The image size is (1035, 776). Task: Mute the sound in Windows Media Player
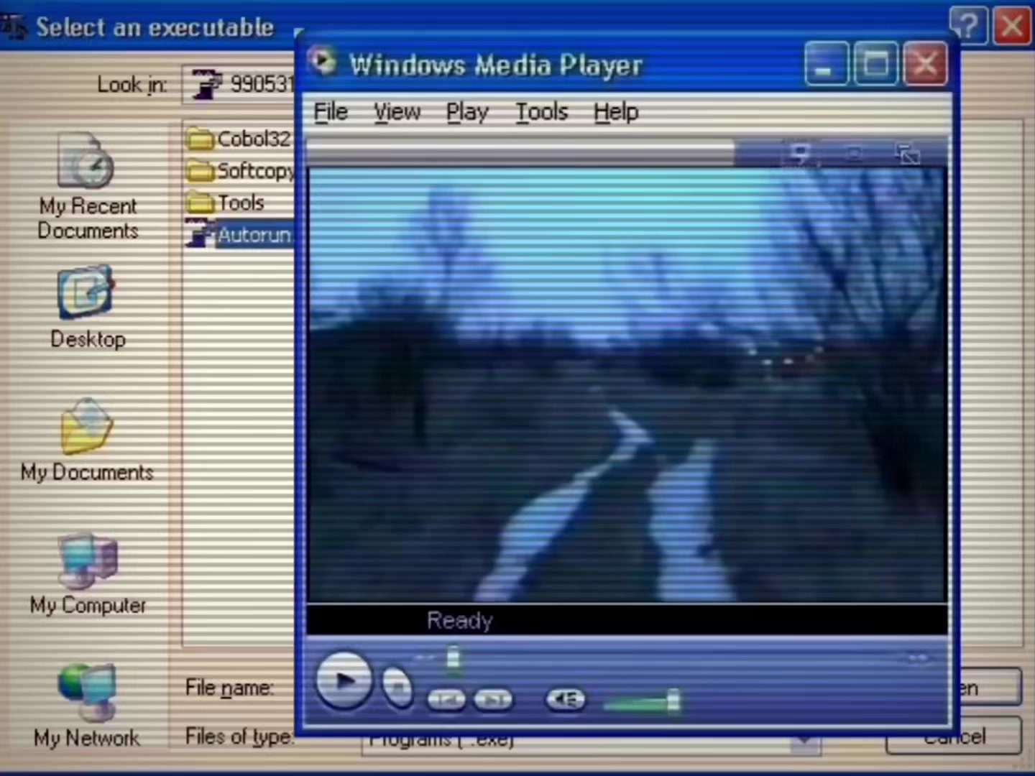[566, 699]
